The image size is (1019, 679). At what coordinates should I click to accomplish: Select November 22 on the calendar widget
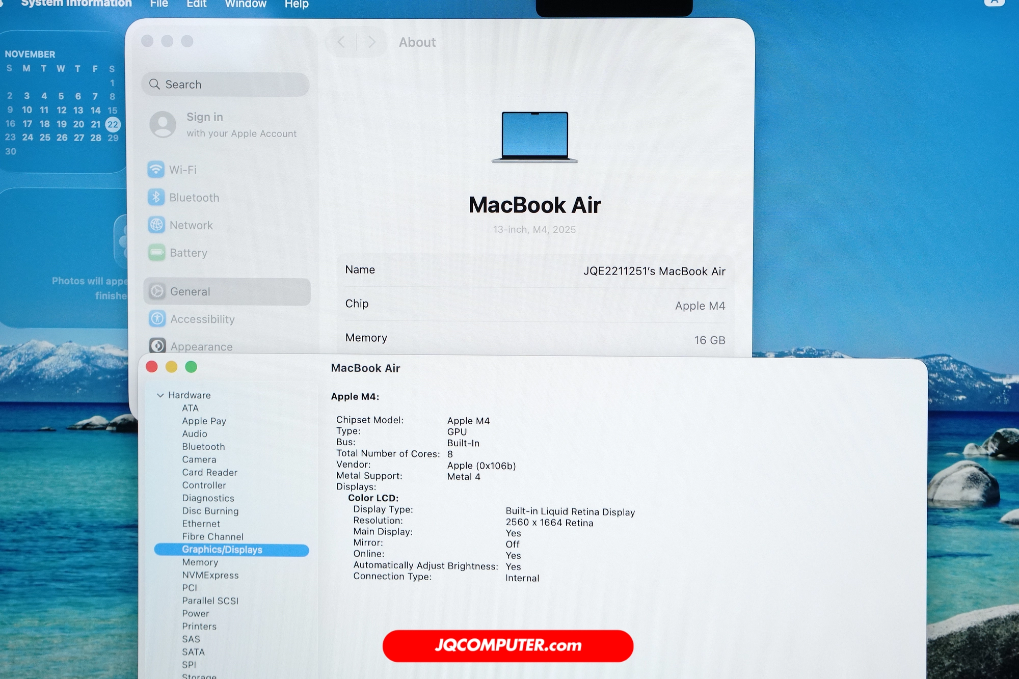[x=113, y=124]
